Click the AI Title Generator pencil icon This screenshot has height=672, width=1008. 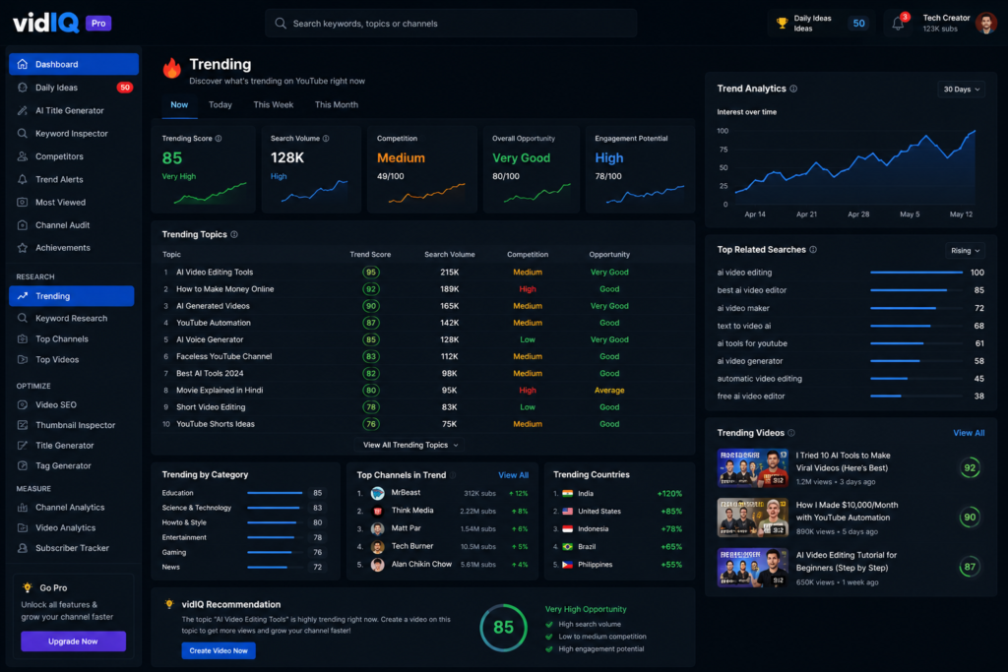tap(23, 110)
